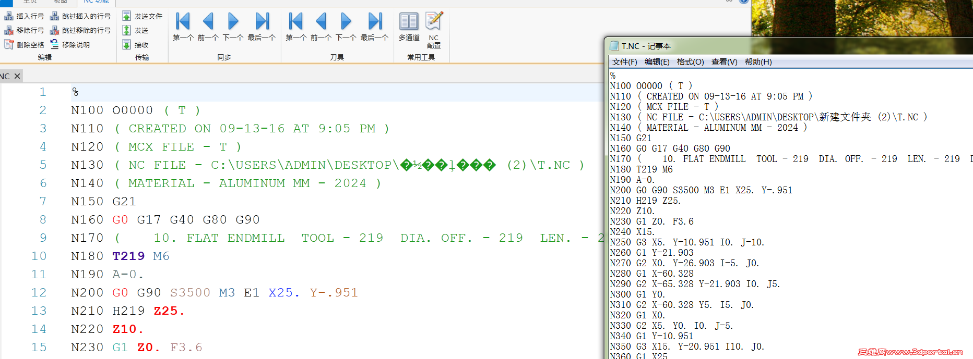Screen dimensions: 973x359
Task: Click the 'N150 G21' line in Notepad
Action: [x=631, y=138]
